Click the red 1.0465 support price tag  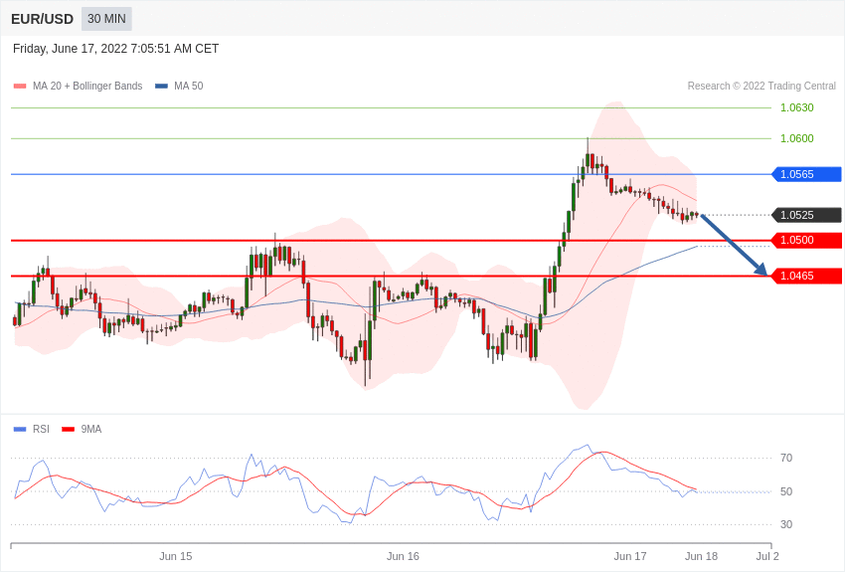point(807,276)
